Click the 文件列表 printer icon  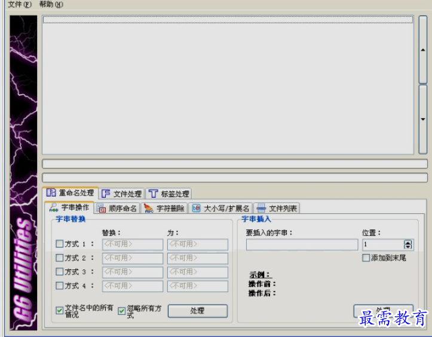pos(261,209)
